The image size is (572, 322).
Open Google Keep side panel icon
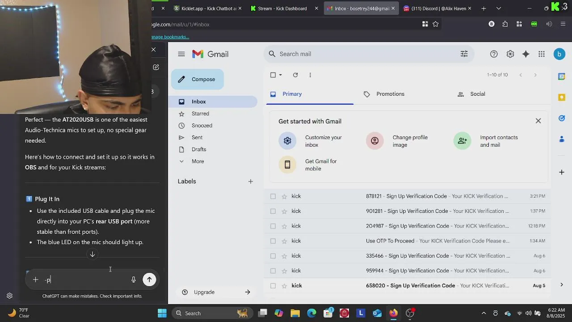pyautogui.click(x=562, y=97)
